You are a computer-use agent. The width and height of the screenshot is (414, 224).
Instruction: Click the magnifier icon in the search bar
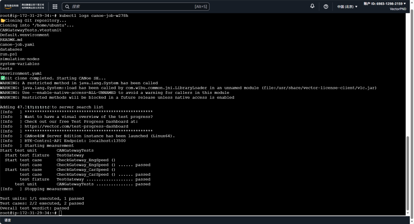point(67,7)
